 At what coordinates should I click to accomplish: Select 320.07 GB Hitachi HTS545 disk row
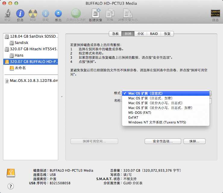click(30, 49)
